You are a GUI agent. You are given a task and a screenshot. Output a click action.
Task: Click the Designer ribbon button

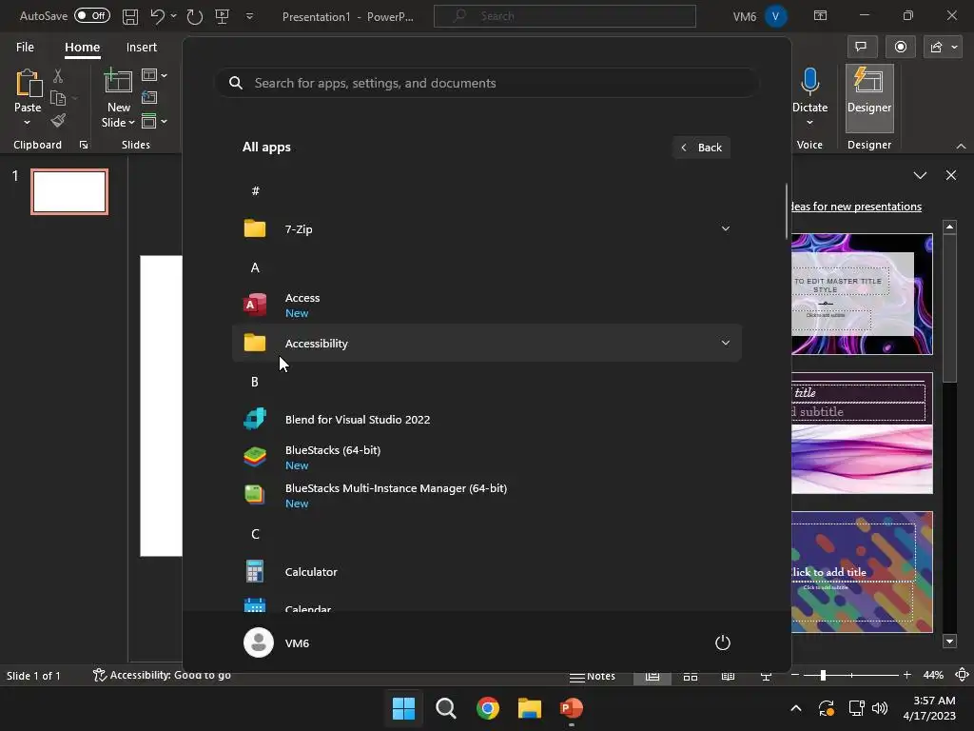[869, 98]
